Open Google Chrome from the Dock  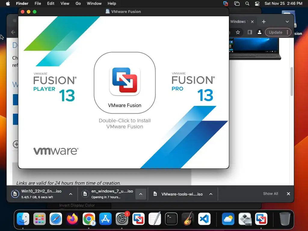coord(89,219)
